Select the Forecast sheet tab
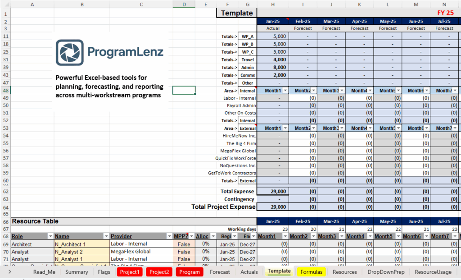This screenshot has height=280, width=461. (x=220, y=272)
